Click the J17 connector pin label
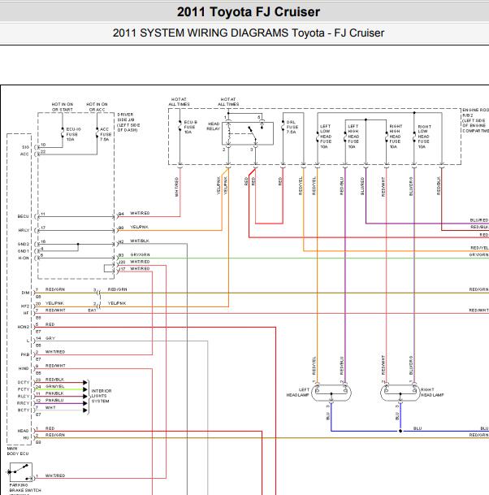489x495 pixels. [x=123, y=269]
